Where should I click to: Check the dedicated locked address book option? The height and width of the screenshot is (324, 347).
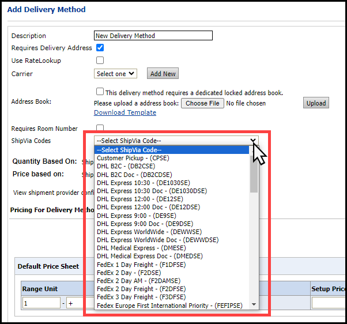[x=100, y=92]
